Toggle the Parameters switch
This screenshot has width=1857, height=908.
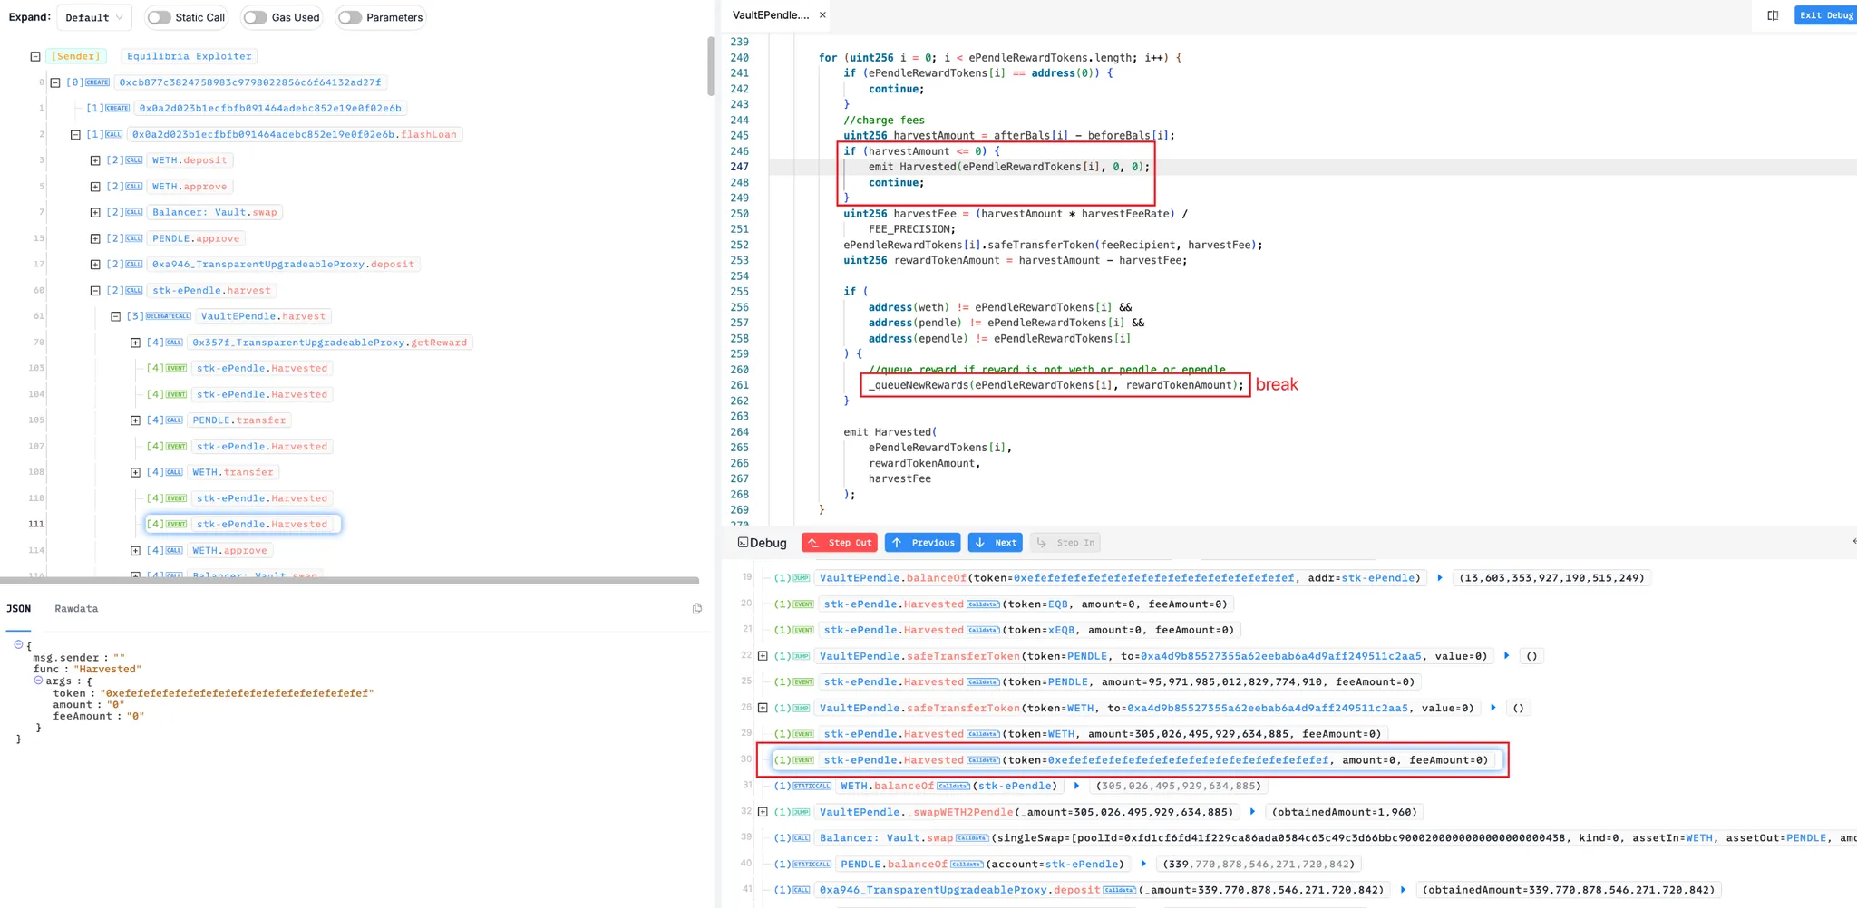[x=350, y=17]
